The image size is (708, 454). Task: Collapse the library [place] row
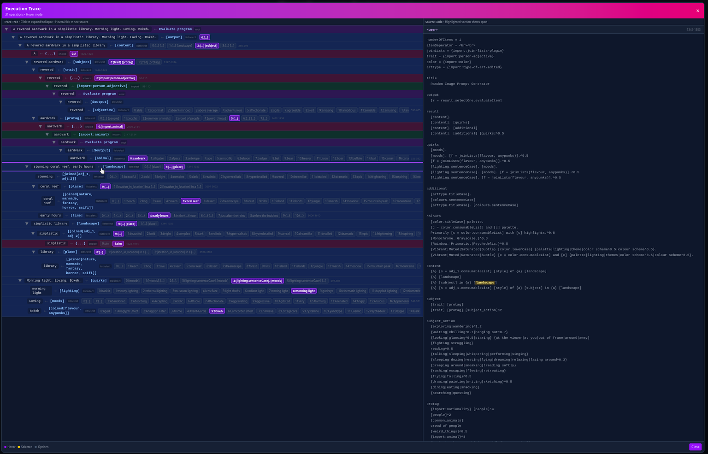click(34, 252)
